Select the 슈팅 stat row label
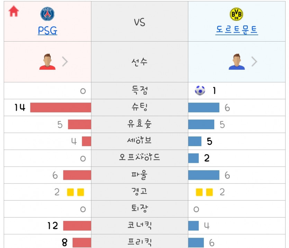 coord(139,107)
